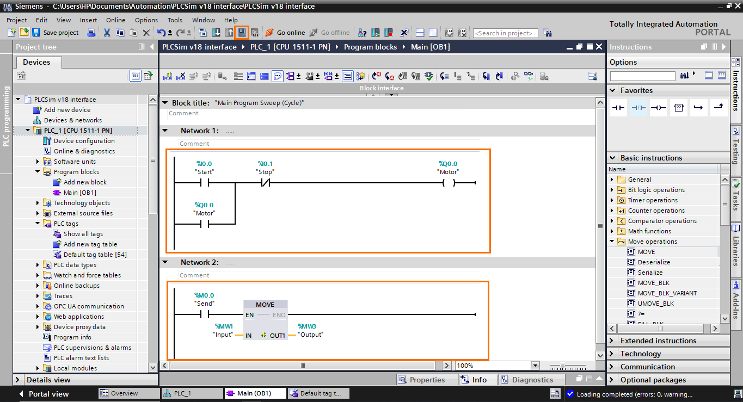Select Main [OB1] in project tree
The width and height of the screenshot is (743, 402).
click(x=79, y=193)
